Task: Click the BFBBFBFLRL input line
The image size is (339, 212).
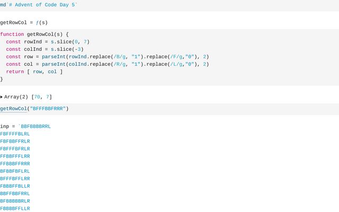Action: tap(15, 171)
